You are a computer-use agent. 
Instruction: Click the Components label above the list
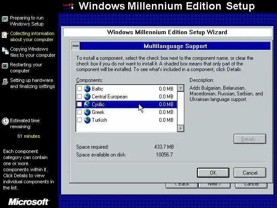[90, 80]
